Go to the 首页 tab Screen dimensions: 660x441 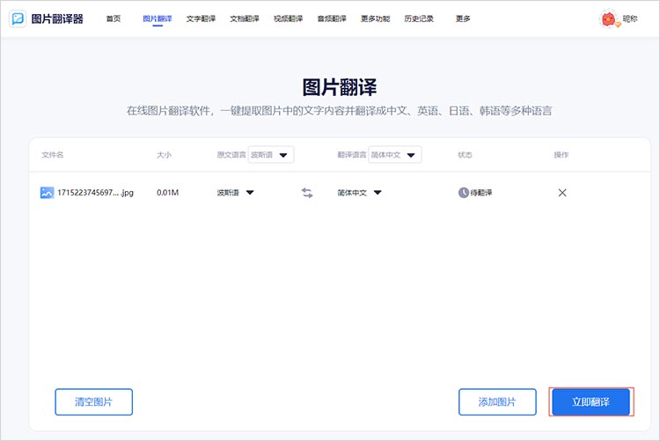point(114,18)
